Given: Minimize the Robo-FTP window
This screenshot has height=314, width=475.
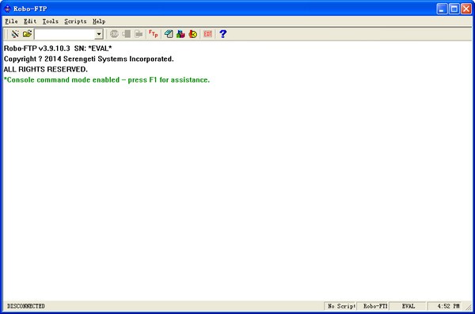Looking at the screenshot, I should (x=442, y=9).
